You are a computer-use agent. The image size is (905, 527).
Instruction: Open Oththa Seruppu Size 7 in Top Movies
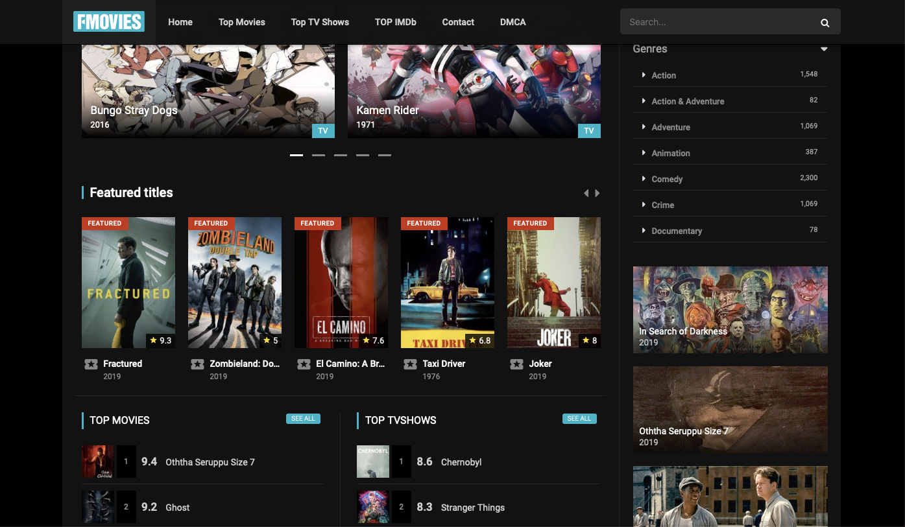(210, 462)
